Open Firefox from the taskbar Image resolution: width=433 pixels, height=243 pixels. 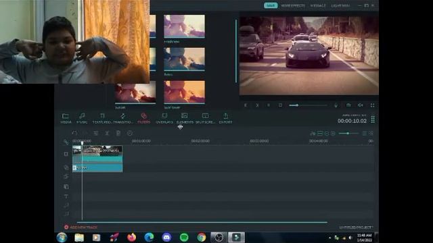click(131, 237)
